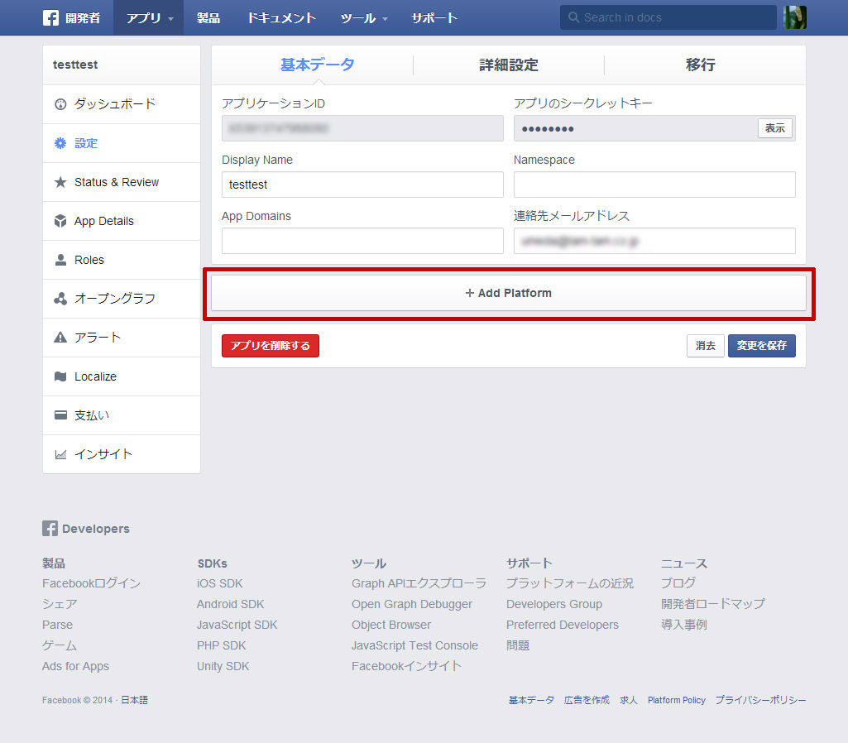848x743 pixels.
Task: Open インサイト in the sidebar
Action: pyautogui.click(x=122, y=454)
